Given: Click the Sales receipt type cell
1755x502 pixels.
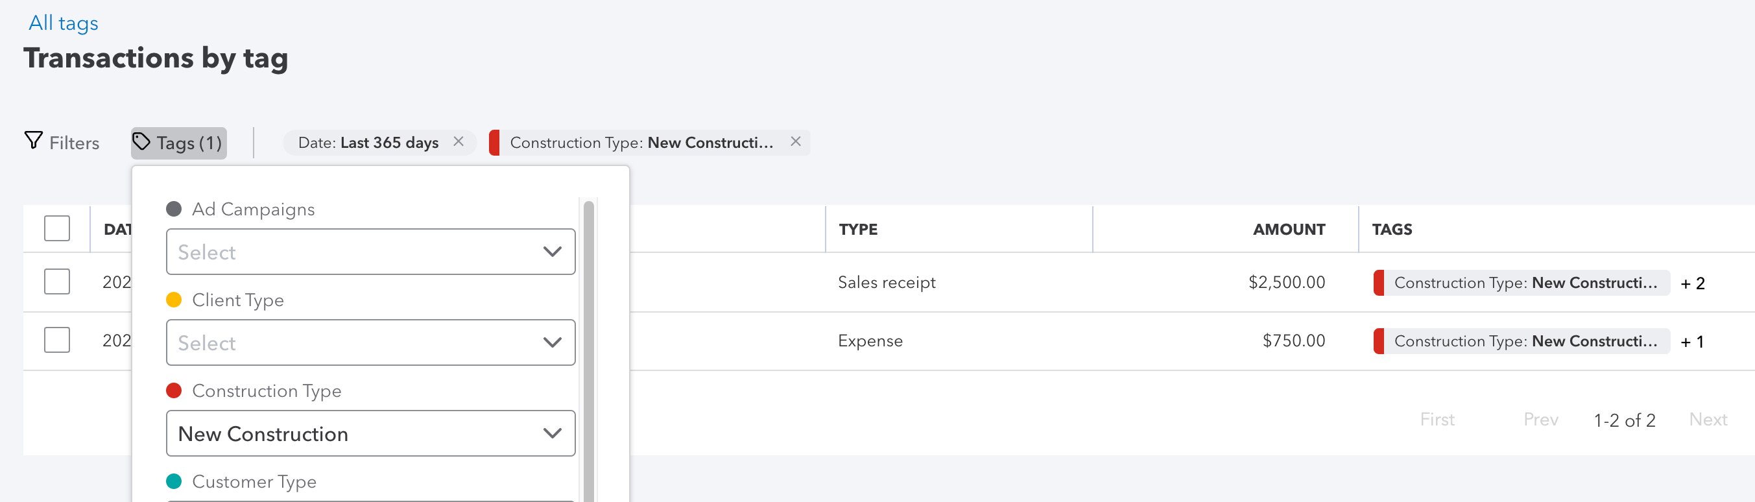Looking at the screenshot, I should [887, 282].
